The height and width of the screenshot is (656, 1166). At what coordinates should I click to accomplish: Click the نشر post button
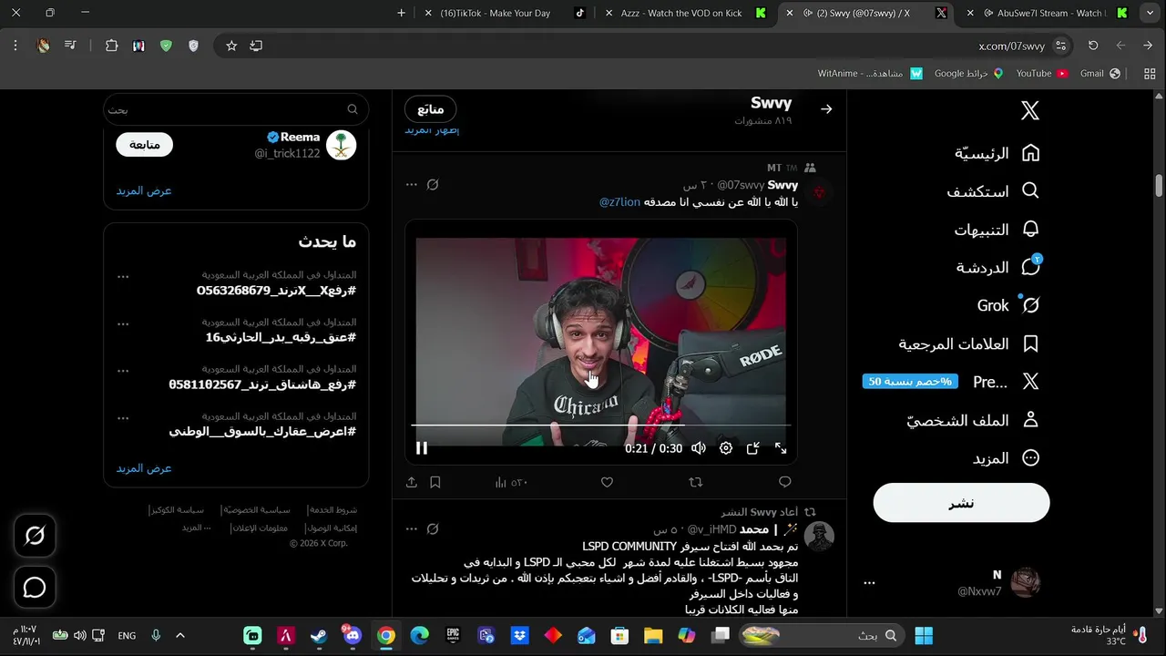pyautogui.click(x=961, y=504)
